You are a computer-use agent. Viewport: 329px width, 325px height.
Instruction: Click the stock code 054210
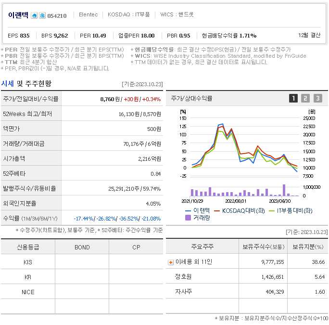coord(57,16)
